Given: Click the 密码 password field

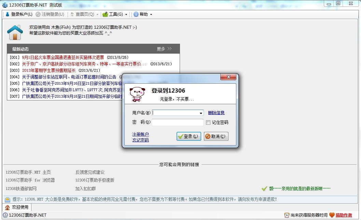Looking at the screenshot, I should pyautogui.click(x=178, y=122).
